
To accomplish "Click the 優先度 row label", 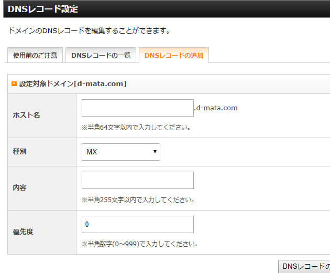I will coord(23,232).
